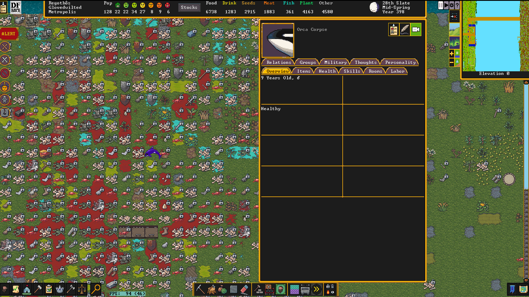The width and height of the screenshot is (529, 297).
Task: Go down one elevation with minus button
Action: pos(452,62)
